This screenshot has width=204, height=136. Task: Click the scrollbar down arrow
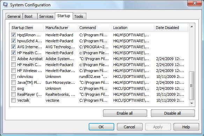(x=192, y=103)
